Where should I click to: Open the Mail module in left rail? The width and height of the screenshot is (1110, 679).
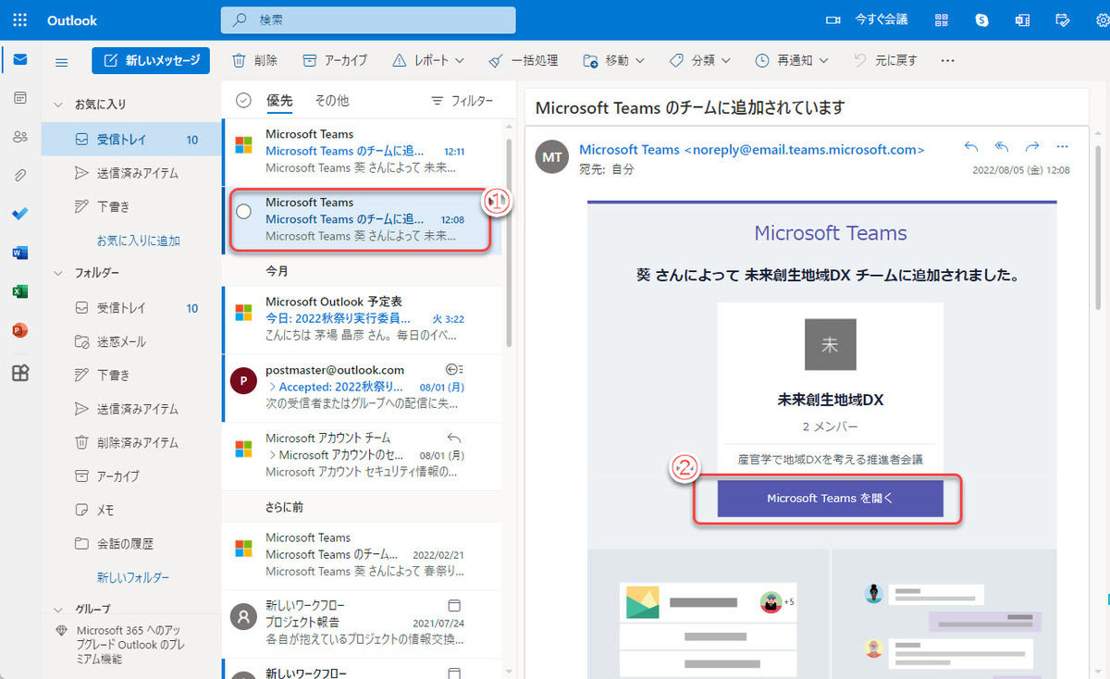20,60
